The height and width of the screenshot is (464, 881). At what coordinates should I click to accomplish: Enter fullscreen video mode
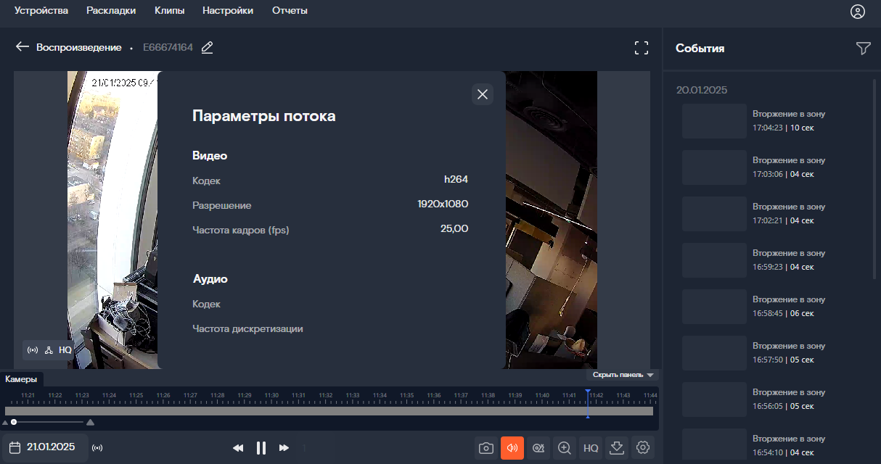(x=642, y=48)
